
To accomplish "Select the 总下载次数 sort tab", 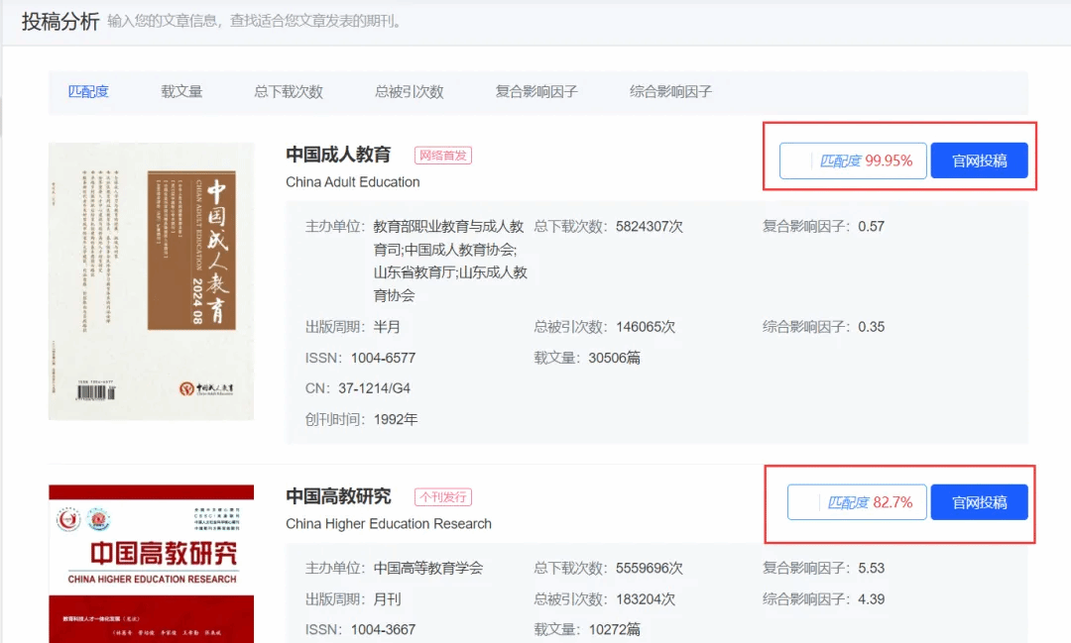I will 289,91.
